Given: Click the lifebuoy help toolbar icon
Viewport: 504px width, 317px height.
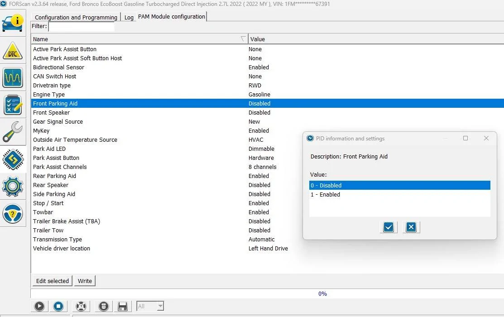Looking at the screenshot, I should [x=81, y=306].
